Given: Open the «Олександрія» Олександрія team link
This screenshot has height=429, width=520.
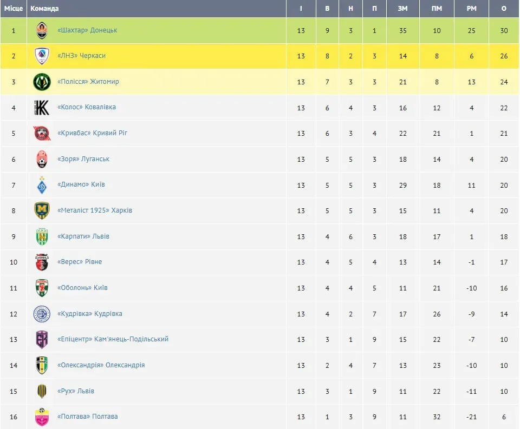Looking at the screenshot, I should pyautogui.click(x=101, y=365).
